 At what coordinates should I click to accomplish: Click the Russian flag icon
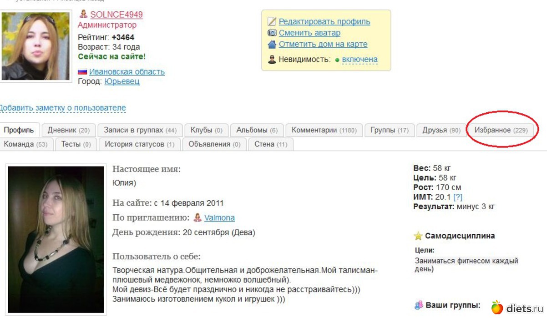point(82,71)
